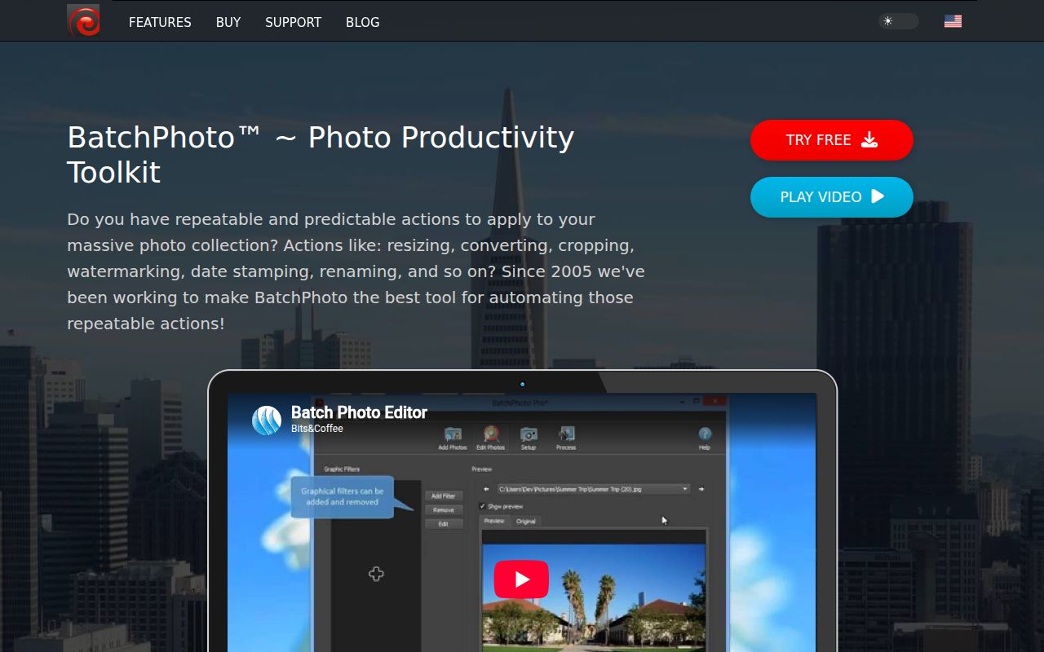Click the Edit button under Remove
This screenshot has height=652, width=1044.
444,524
